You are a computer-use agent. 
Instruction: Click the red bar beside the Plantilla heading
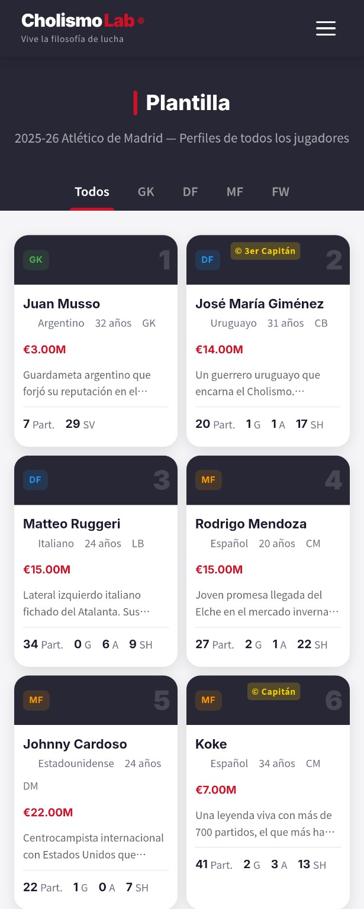136,102
